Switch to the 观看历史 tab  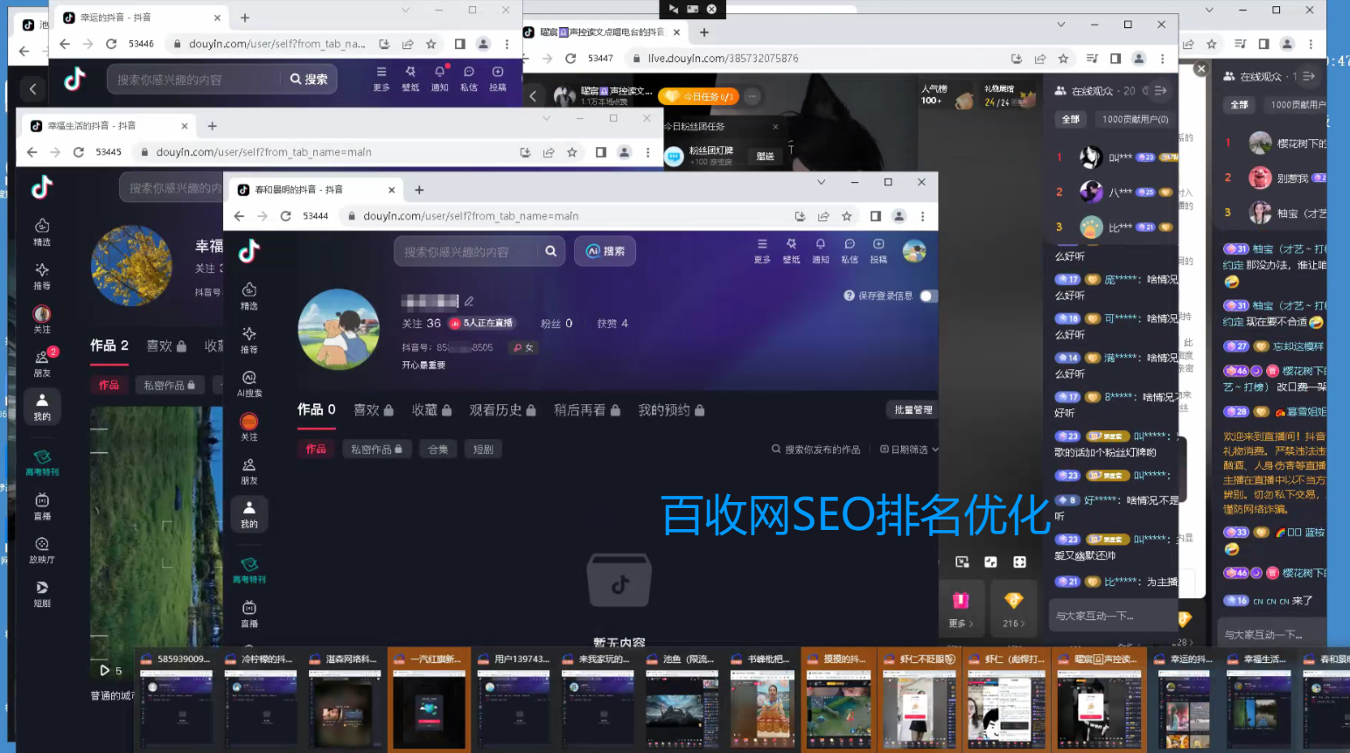pos(503,409)
